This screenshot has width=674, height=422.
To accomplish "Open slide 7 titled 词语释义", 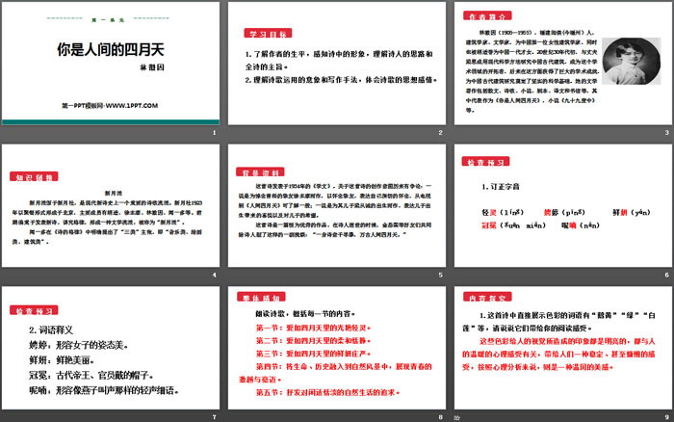I will click(x=111, y=348).
